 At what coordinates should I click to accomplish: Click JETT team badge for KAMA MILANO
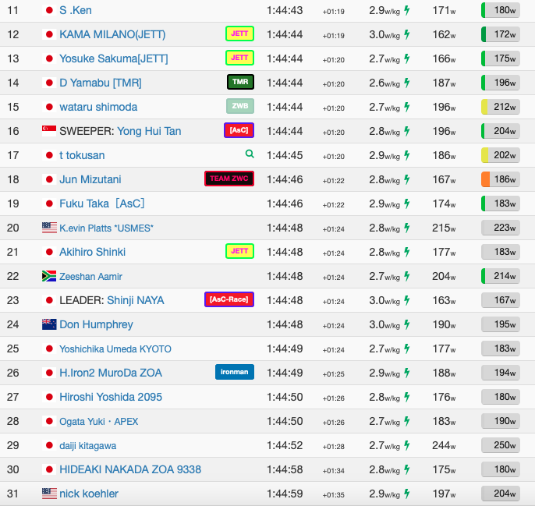[x=239, y=34]
